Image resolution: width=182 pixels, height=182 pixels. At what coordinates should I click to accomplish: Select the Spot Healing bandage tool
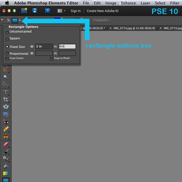coord(6,129)
